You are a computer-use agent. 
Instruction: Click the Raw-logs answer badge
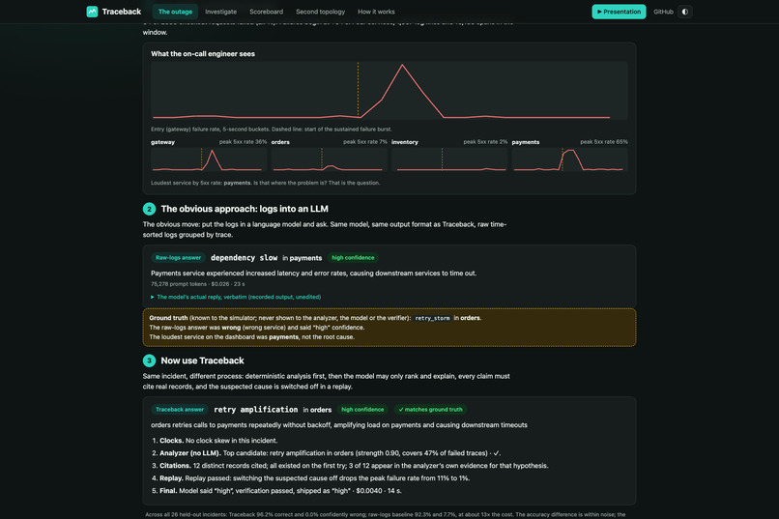pos(179,258)
